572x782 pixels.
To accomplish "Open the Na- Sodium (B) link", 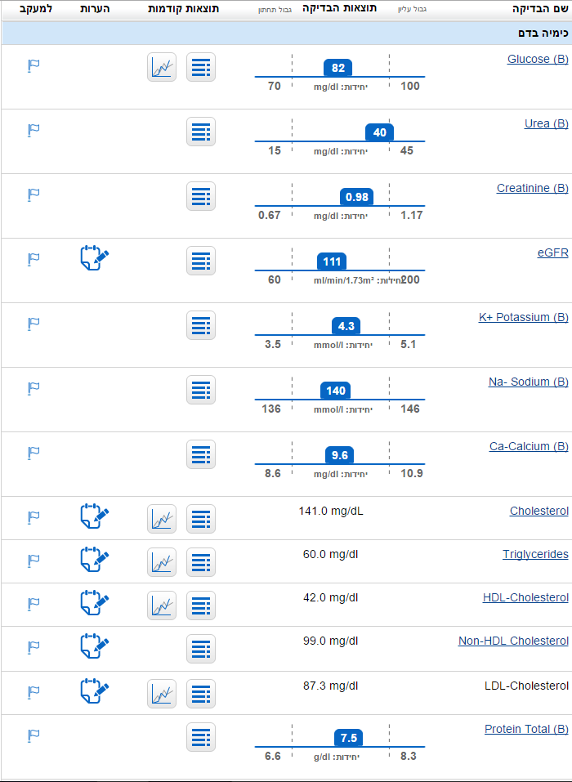I will 528,382.
